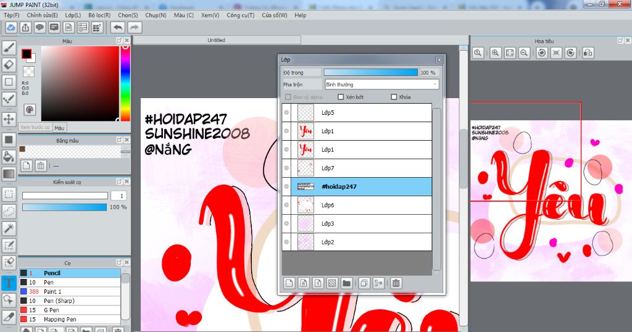Add new layer folder icon

pyautogui.click(x=346, y=283)
